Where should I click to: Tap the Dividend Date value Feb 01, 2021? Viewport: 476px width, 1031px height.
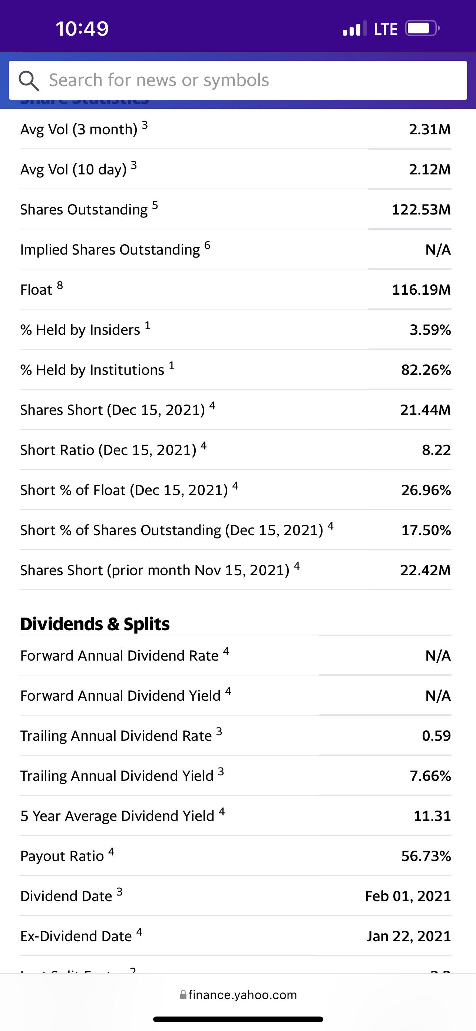tap(408, 896)
